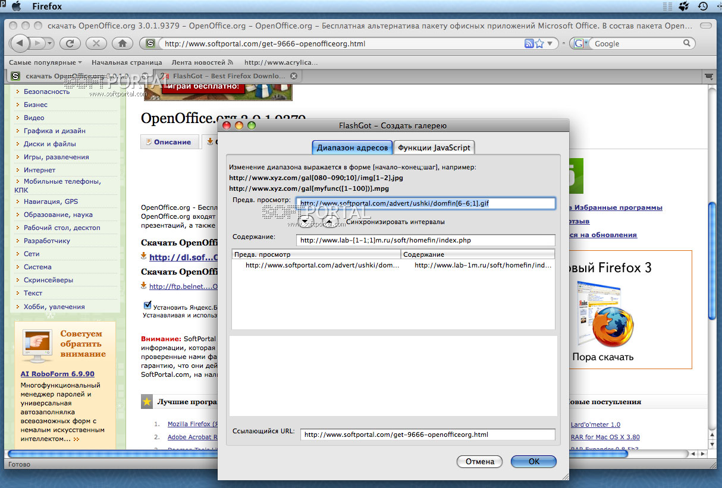722x488 pixels.
Task: Close the FlashGot browser tab
Action: coord(293,76)
